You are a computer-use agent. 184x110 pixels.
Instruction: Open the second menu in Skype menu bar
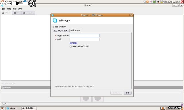tap(9, 9)
